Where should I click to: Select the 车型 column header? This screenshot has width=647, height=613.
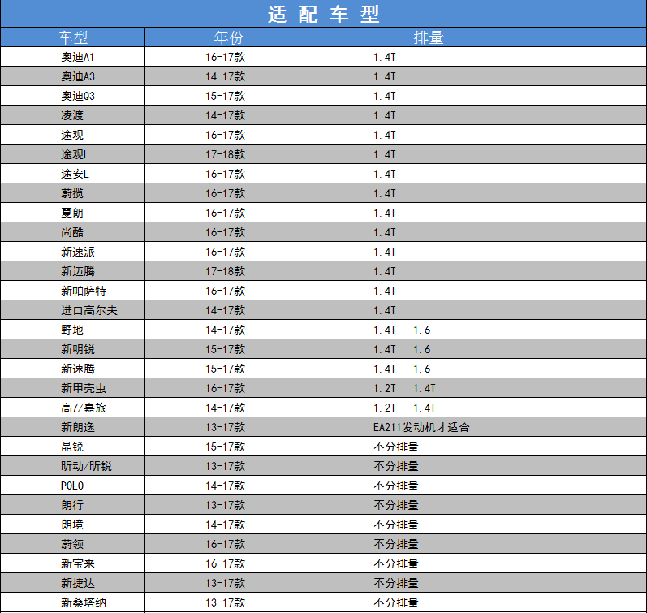(72, 37)
